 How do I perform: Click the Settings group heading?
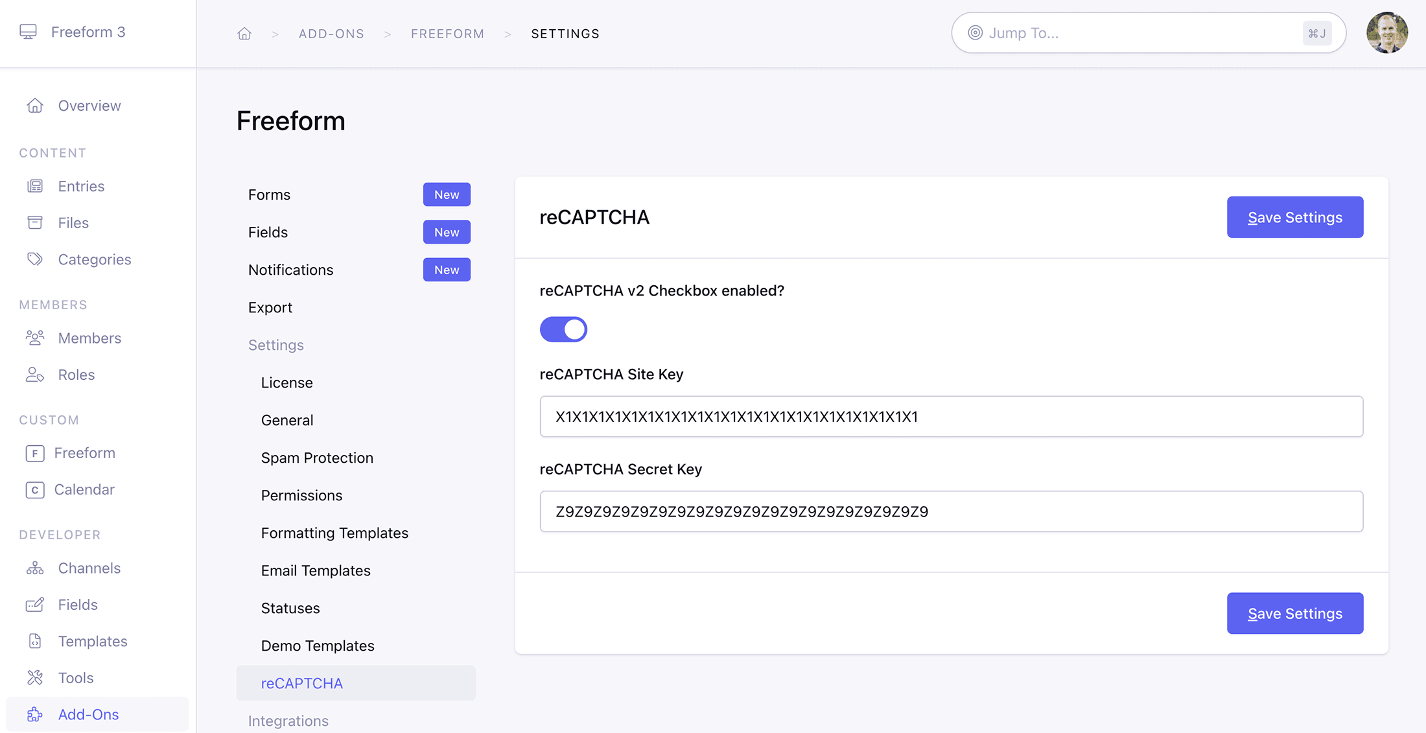click(276, 345)
